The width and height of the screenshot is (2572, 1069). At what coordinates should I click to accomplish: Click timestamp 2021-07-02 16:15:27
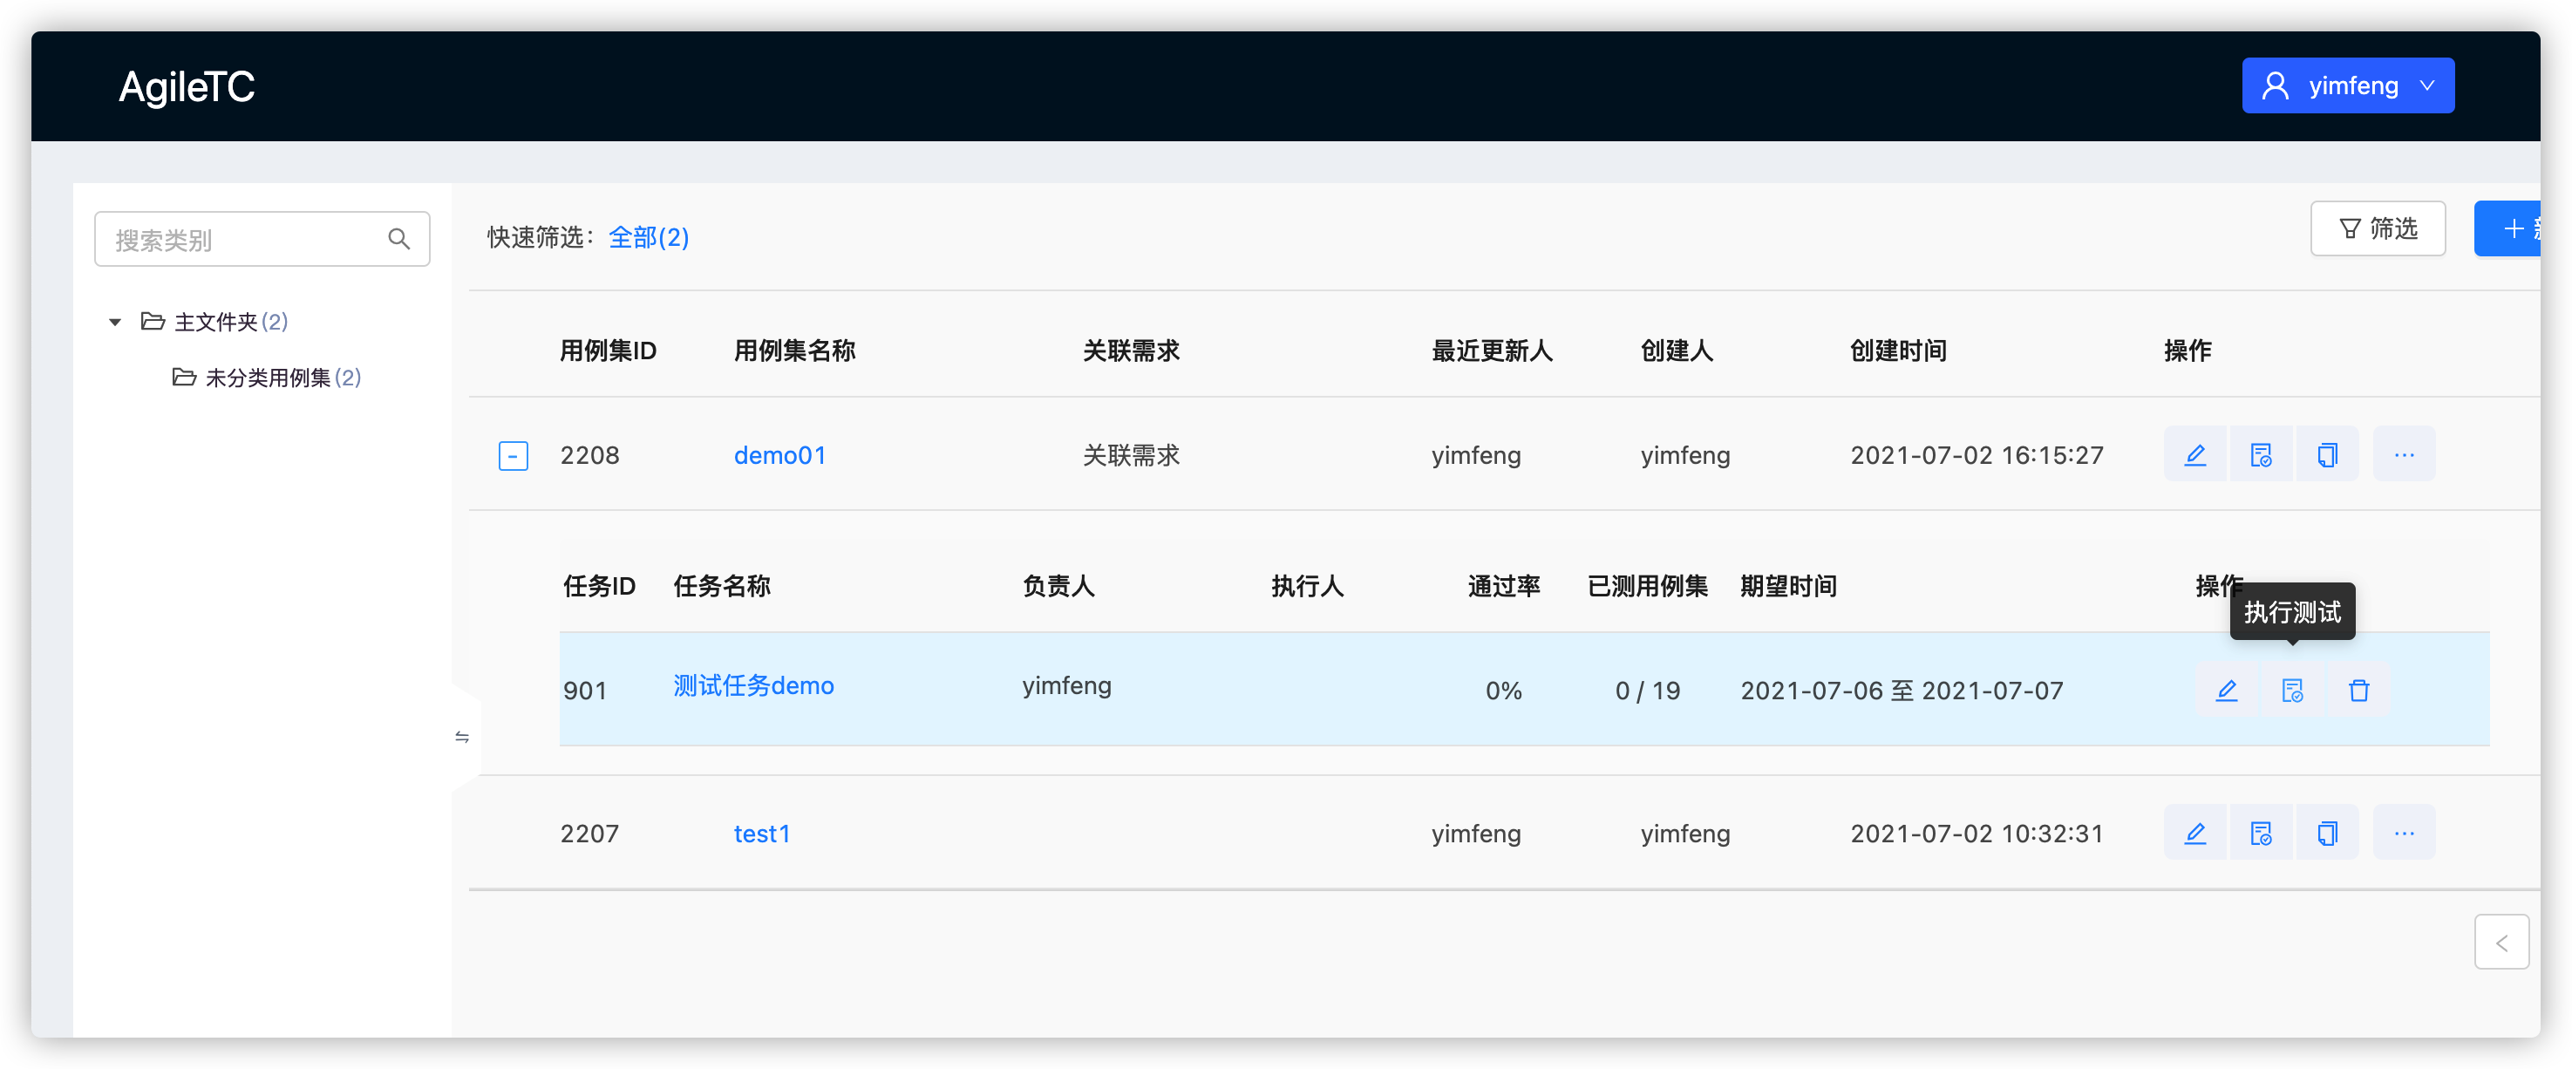pos(1977,456)
